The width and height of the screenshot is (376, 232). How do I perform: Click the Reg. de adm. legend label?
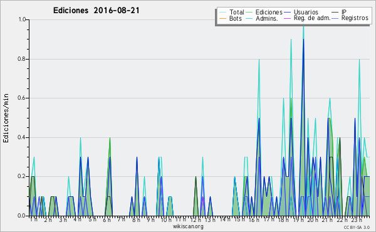(312, 18)
